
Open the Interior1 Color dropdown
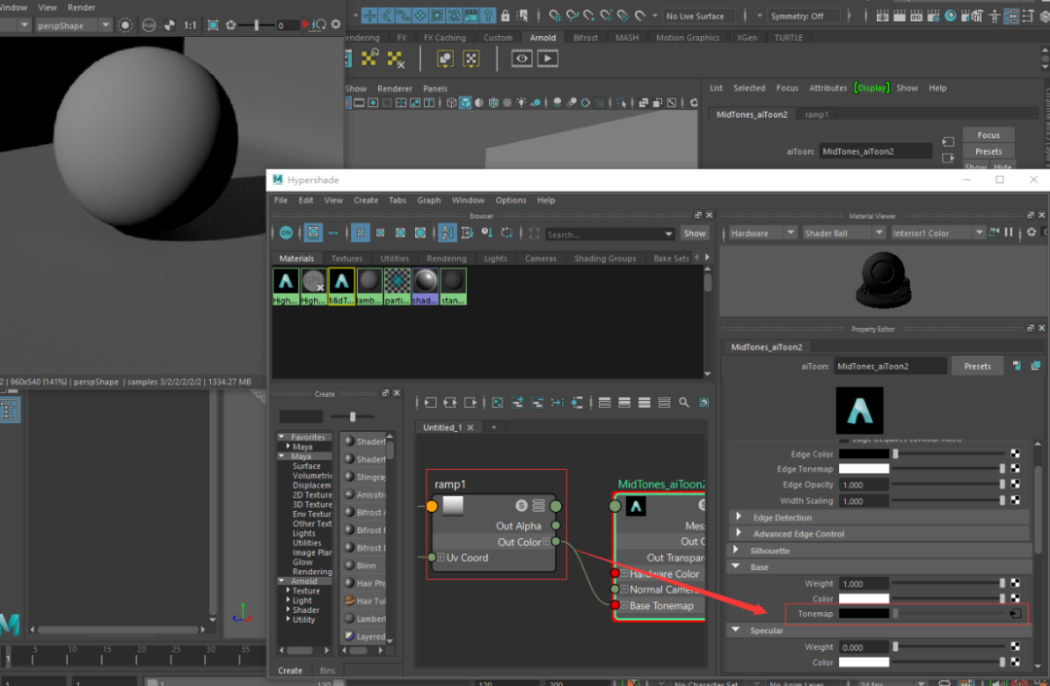937,234
